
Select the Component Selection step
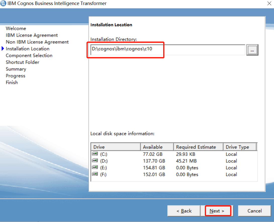pyautogui.click(x=29, y=56)
